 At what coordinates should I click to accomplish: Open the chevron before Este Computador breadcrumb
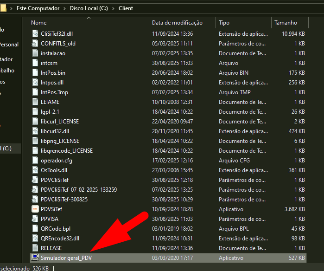pos(11,8)
